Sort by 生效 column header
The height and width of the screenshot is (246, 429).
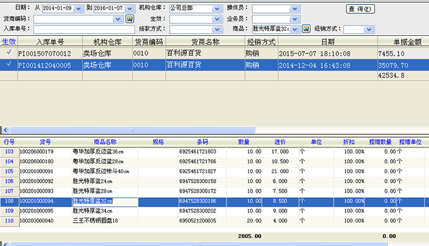point(8,42)
